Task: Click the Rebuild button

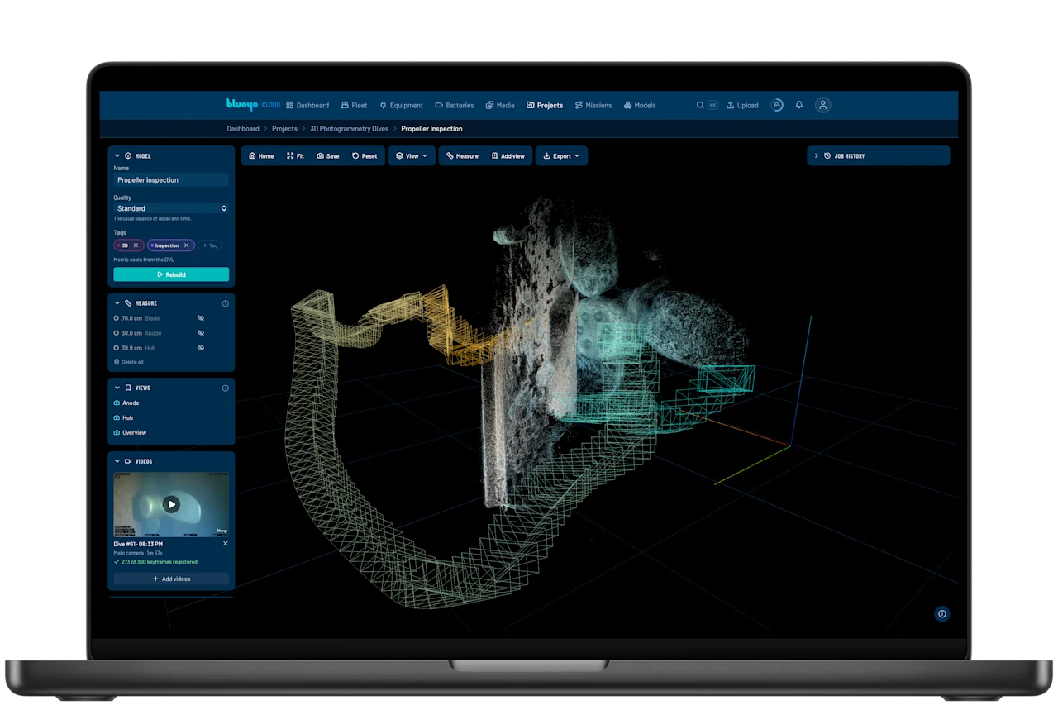Action: pos(171,274)
